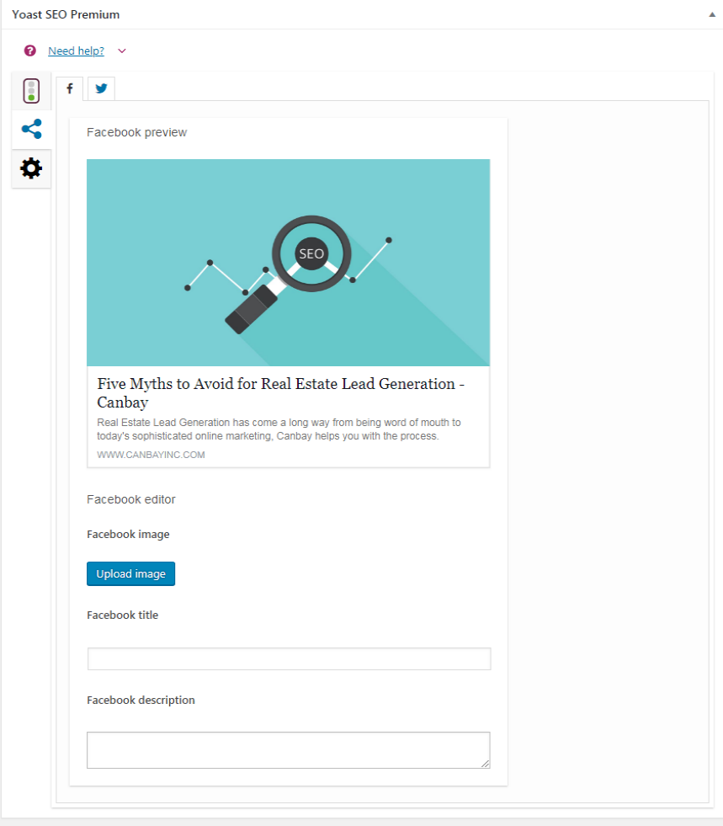723x826 pixels.
Task: Expand the Need help dropdown chevron
Action: (122, 51)
